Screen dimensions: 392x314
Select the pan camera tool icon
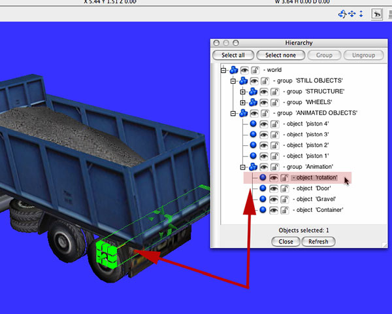(352, 14)
